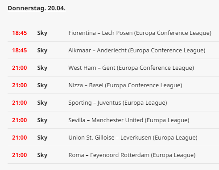This screenshot has width=219, height=170.
Task: Click 21:00 time in the Nizza row
Action: click(x=20, y=85)
